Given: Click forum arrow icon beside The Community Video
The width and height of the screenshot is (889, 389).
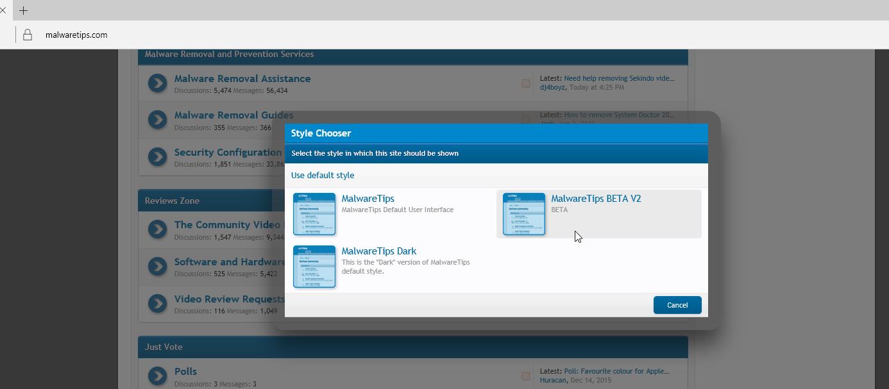Looking at the screenshot, I should 157,229.
